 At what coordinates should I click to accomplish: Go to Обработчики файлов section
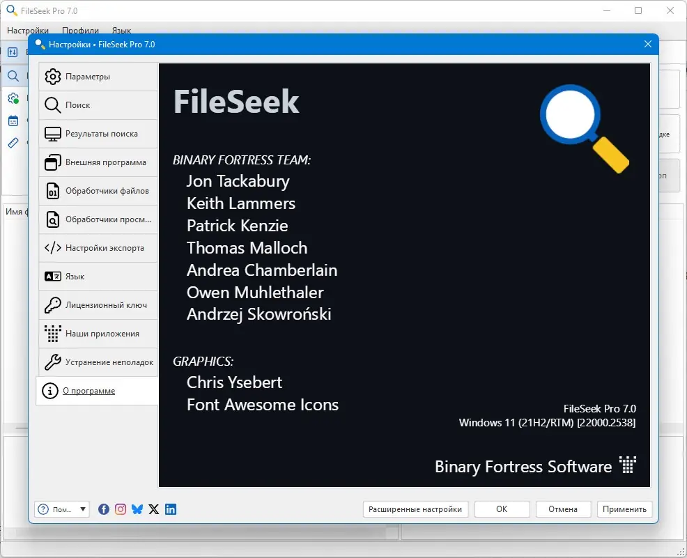coord(98,191)
